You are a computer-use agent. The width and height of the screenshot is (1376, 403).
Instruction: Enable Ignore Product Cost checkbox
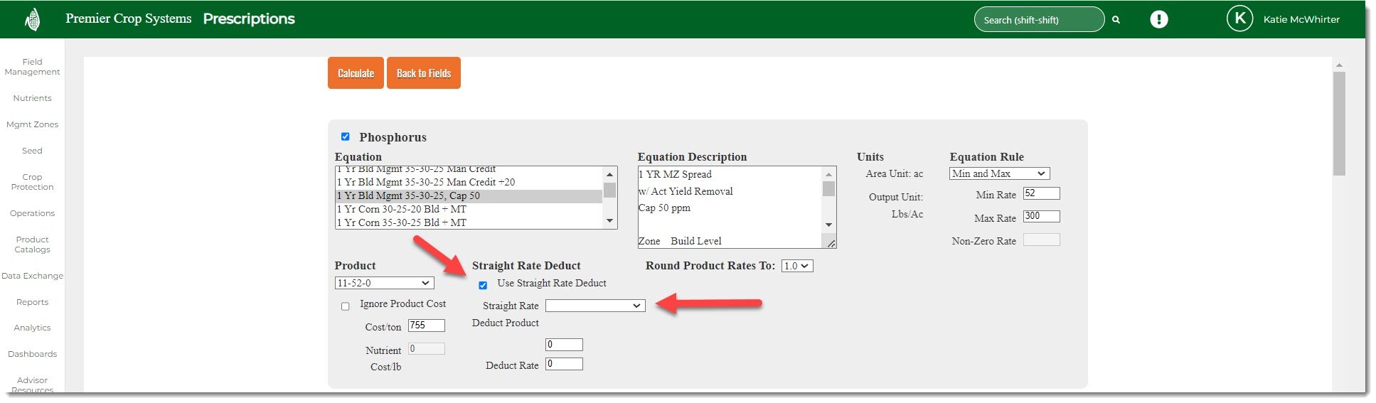pos(346,306)
